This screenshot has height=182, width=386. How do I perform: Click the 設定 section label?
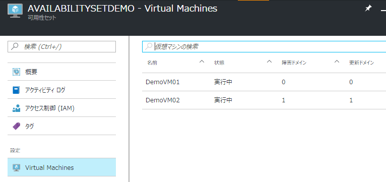[x=15, y=150]
